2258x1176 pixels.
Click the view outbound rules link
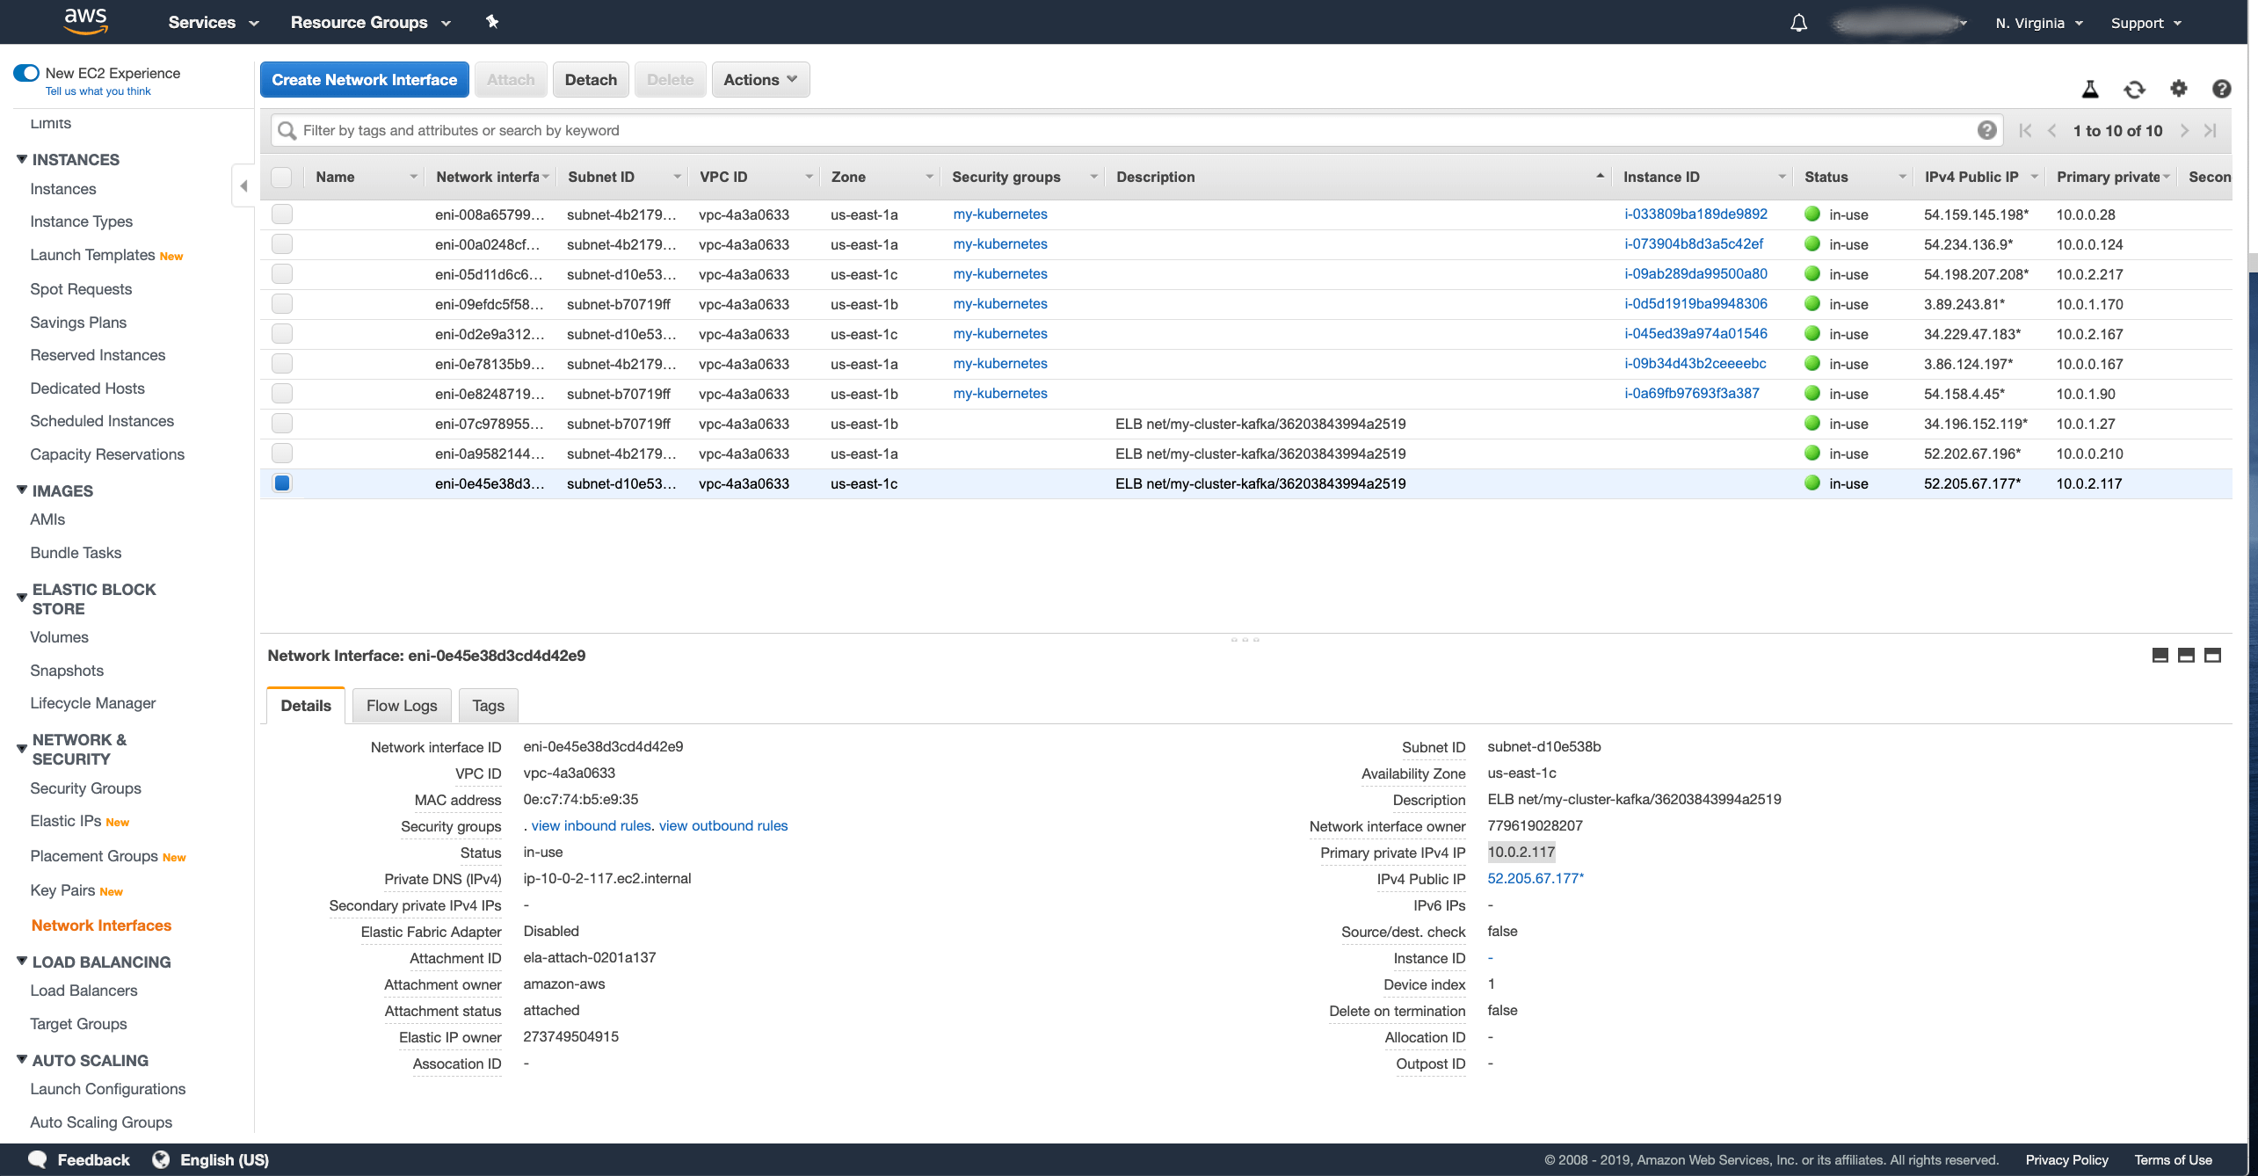pos(723,825)
